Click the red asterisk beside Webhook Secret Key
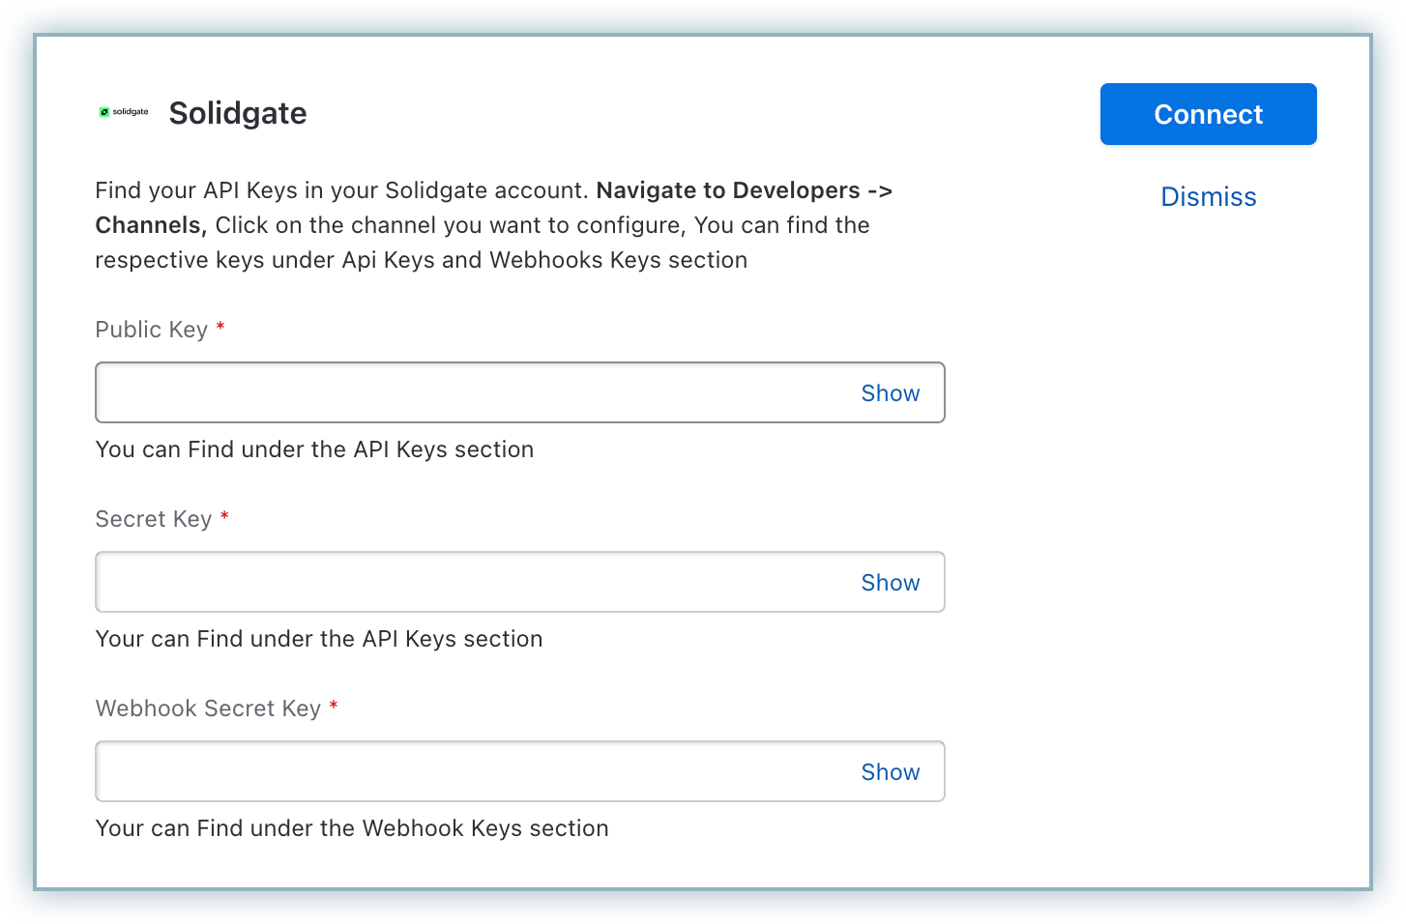1406x924 pixels. (334, 707)
